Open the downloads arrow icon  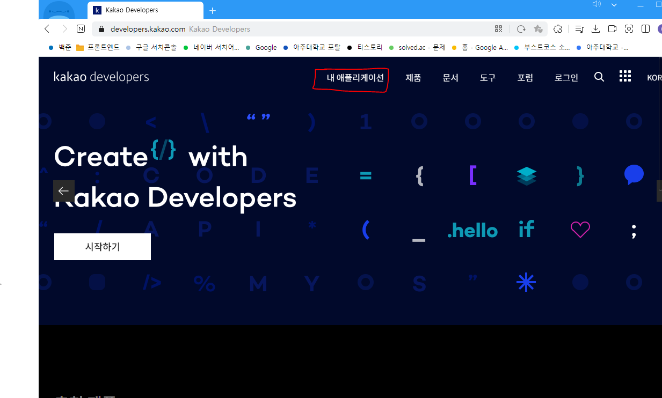pos(595,29)
